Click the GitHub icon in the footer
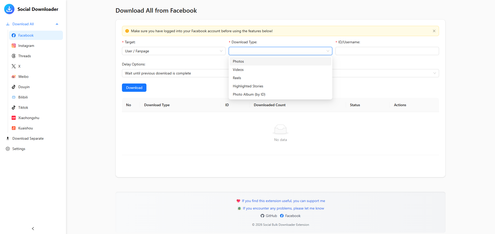Viewport: 495px width, 234px height. [x=262, y=216]
